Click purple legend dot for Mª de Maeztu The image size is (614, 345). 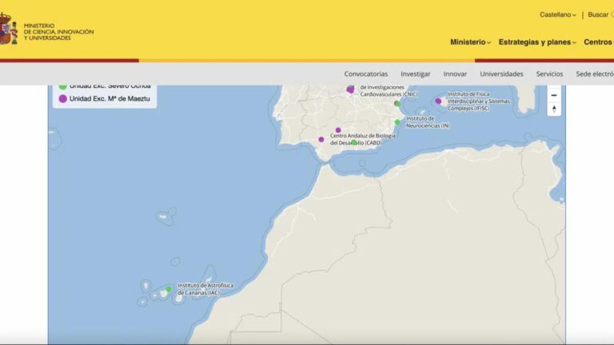tap(63, 98)
